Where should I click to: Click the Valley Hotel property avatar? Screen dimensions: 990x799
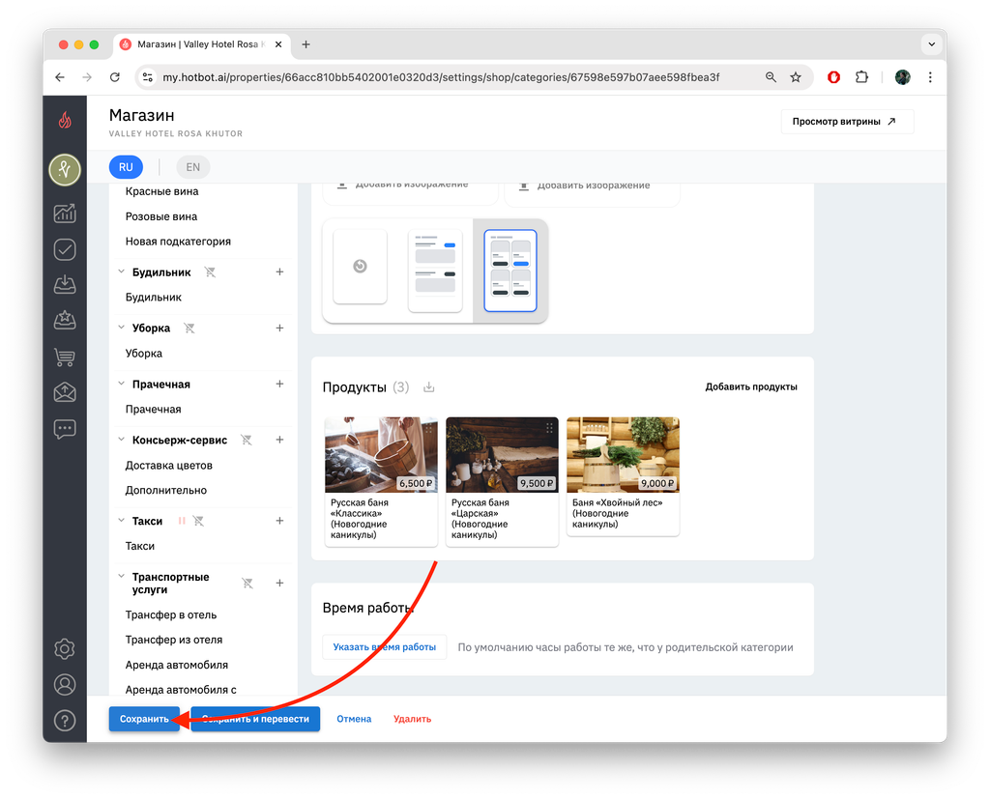[x=65, y=169]
